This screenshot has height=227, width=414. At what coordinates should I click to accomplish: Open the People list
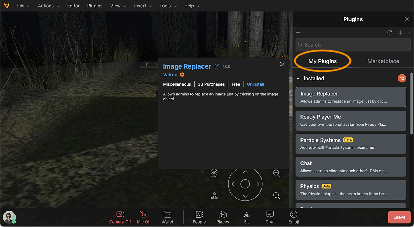[199, 217]
